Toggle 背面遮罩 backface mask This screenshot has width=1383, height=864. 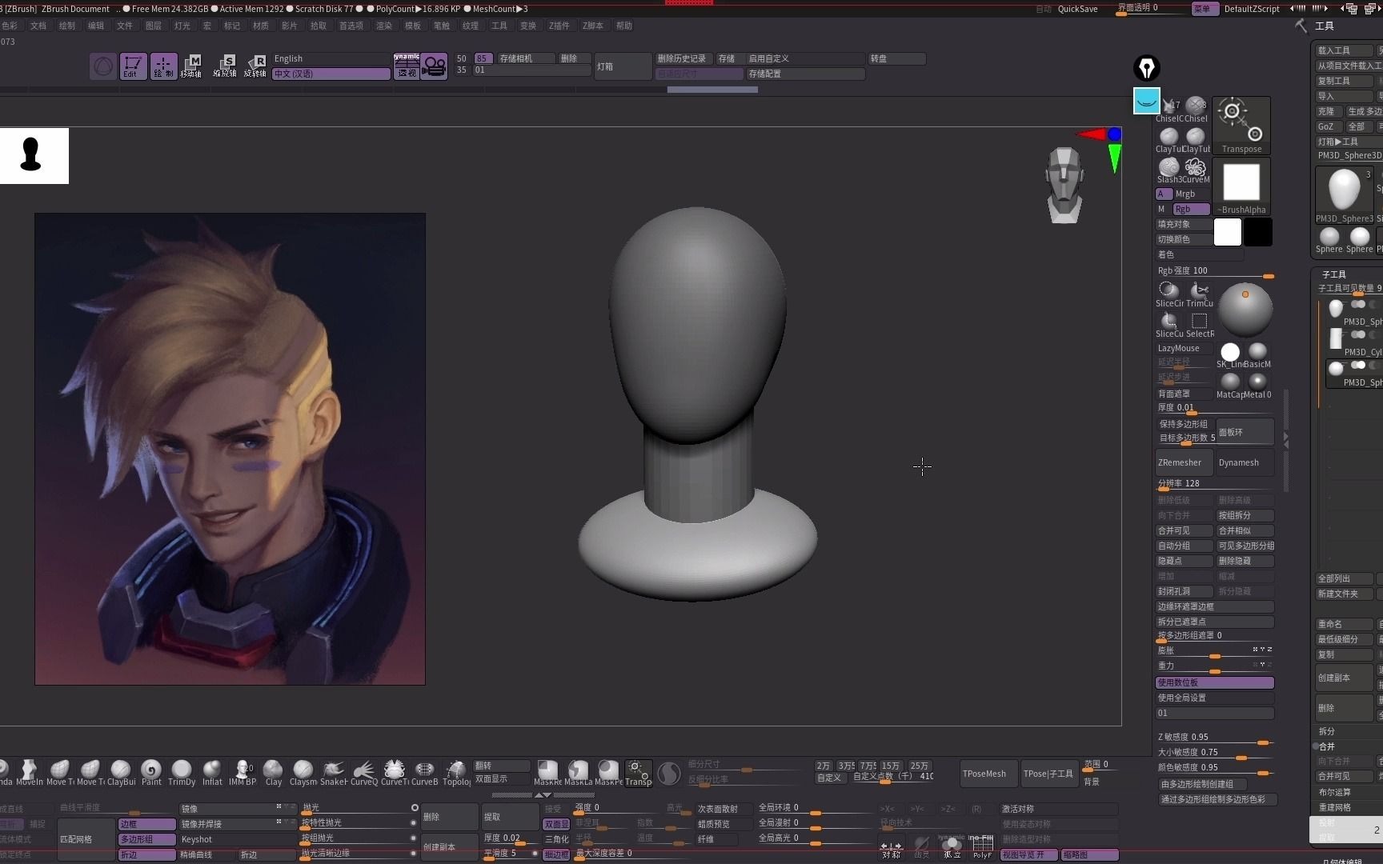(1184, 394)
